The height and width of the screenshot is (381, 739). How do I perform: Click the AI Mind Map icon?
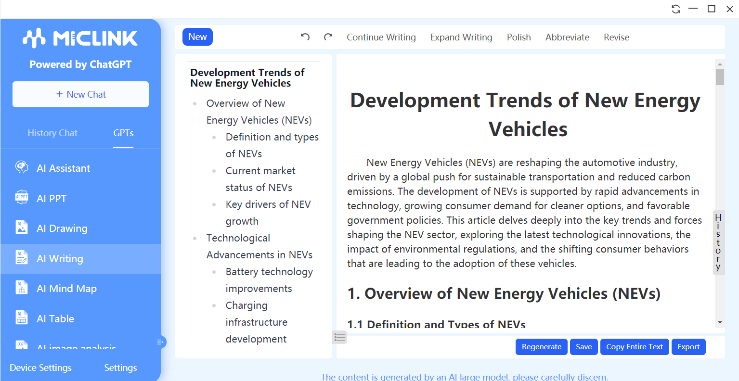22,288
